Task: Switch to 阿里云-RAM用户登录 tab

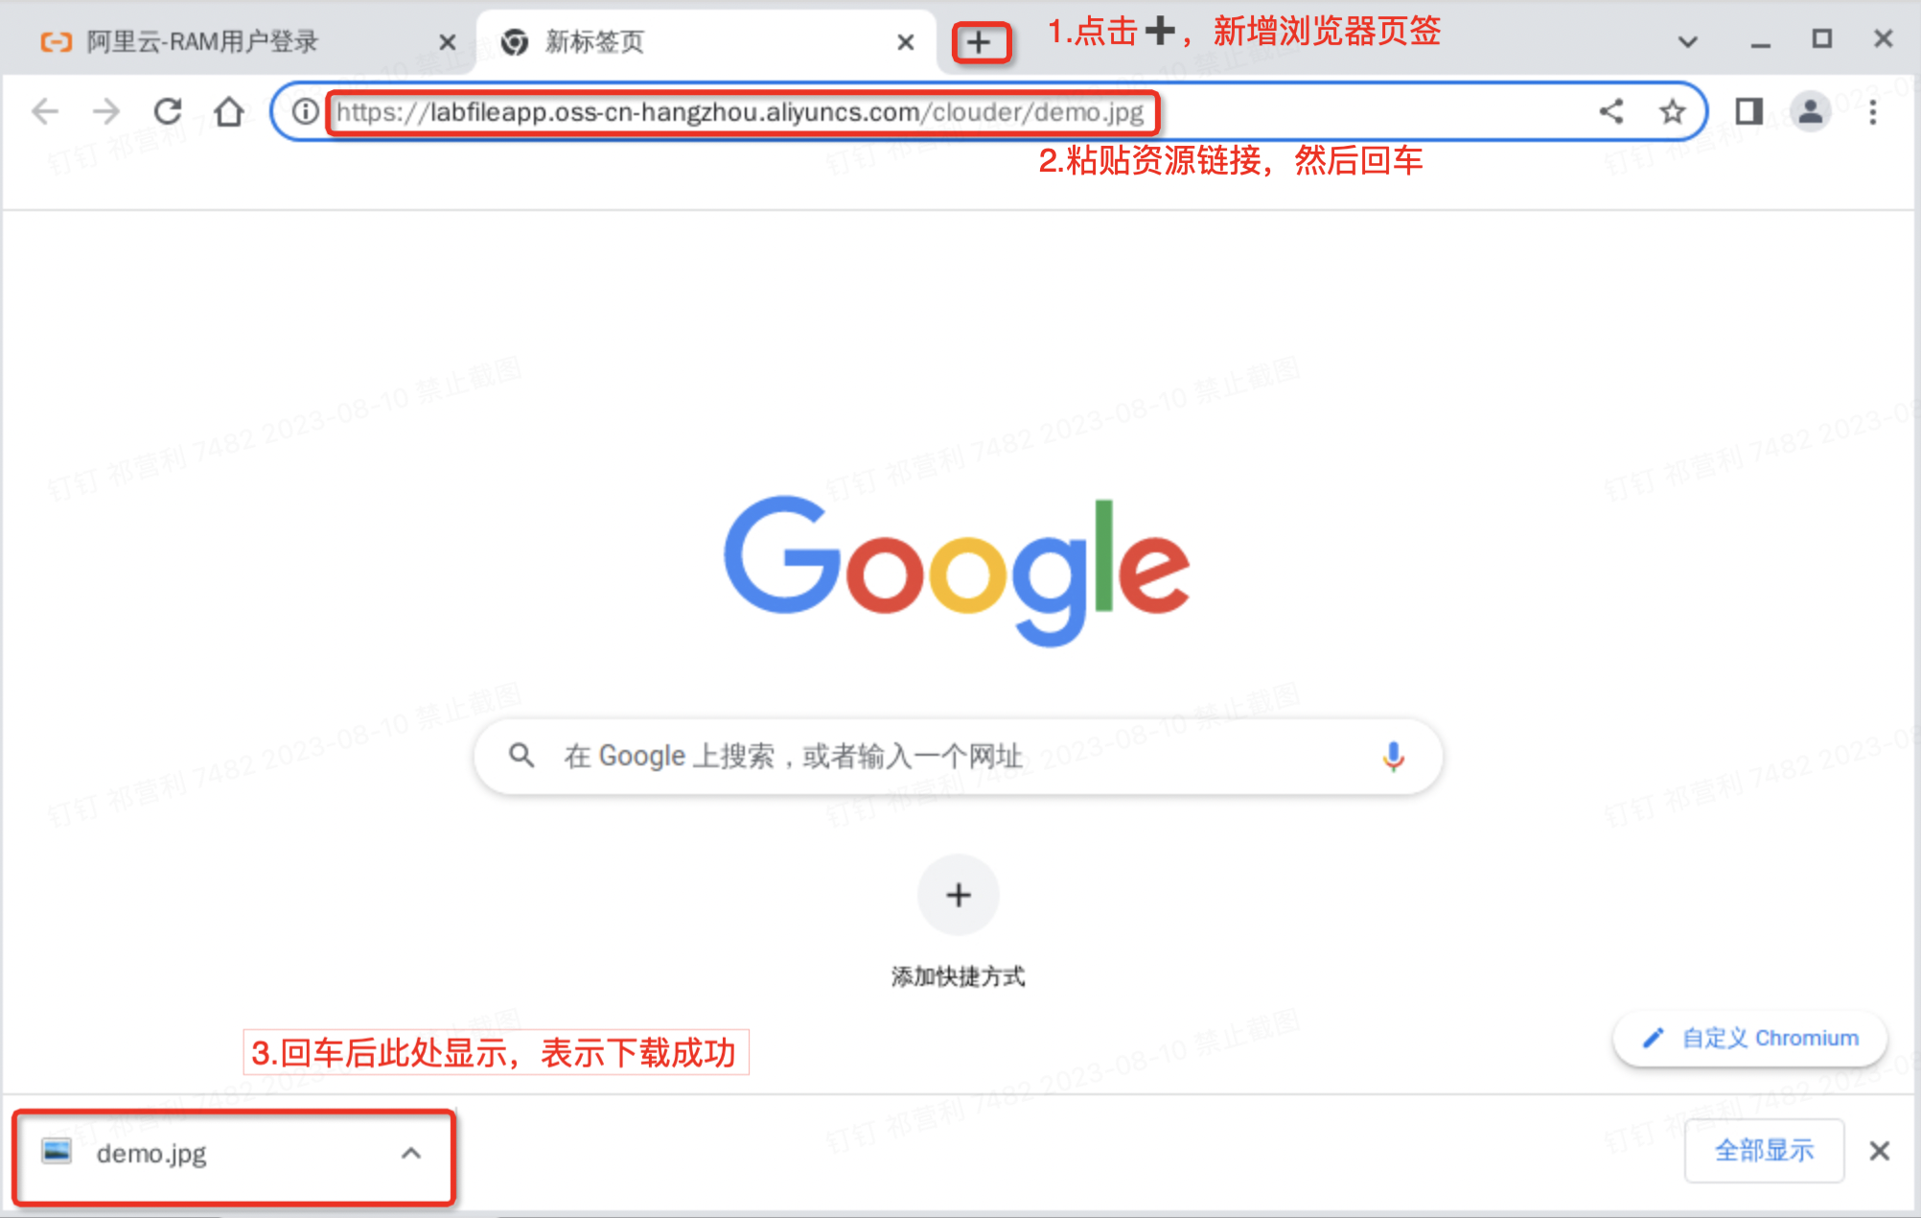Action: click(x=201, y=42)
